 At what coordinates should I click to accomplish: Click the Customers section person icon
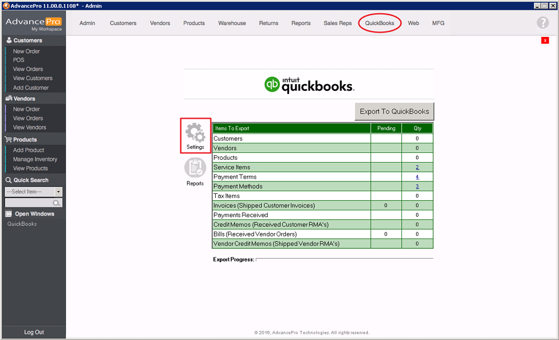click(x=9, y=40)
